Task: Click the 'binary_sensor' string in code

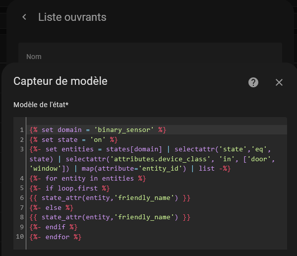Action: tap(124, 130)
